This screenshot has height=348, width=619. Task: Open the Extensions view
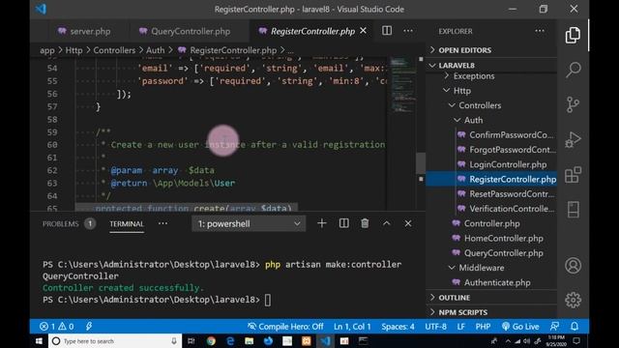[573, 175]
